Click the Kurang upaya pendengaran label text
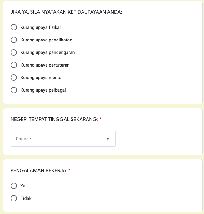Screen dimensions: 204x214 [47, 52]
